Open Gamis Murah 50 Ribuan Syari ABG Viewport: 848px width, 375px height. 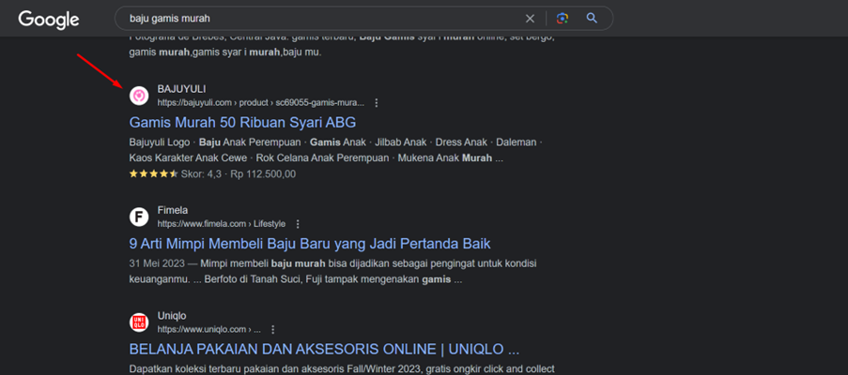click(242, 123)
